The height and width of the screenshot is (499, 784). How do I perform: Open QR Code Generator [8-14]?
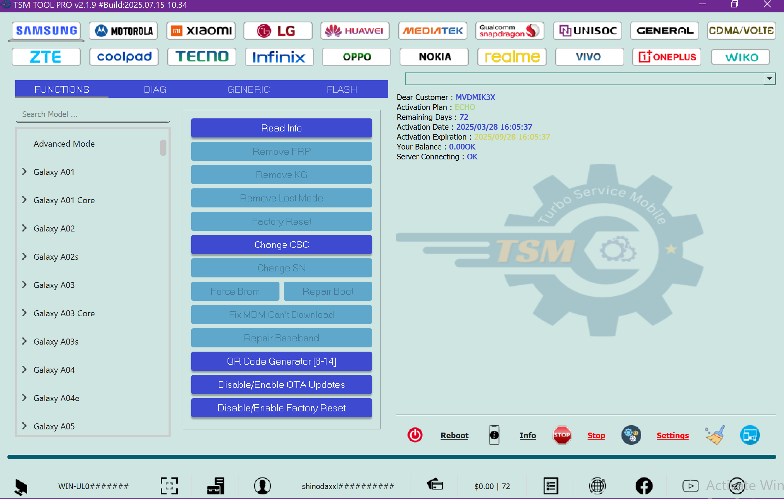pyautogui.click(x=282, y=361)
